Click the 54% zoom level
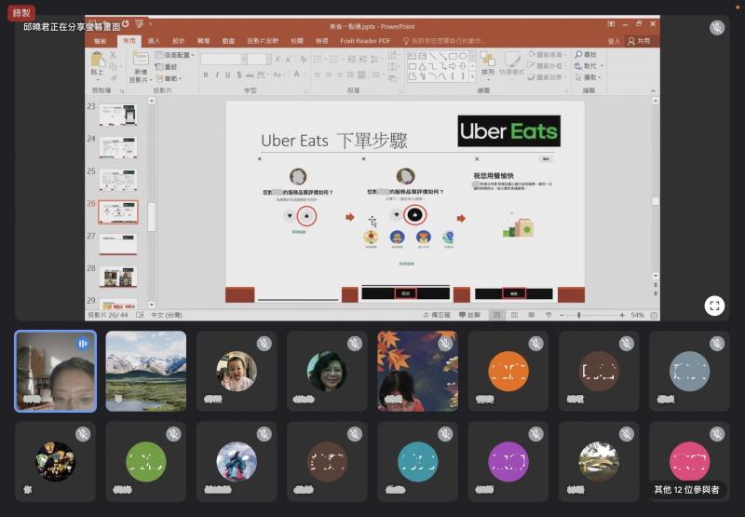Image resolution: width=745 pixels, height=517 pixels. coord(637,315)
